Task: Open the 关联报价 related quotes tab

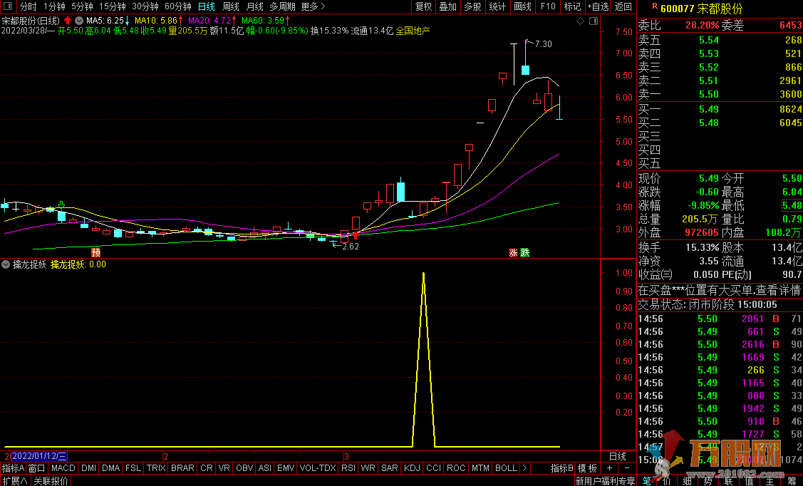Action: pyautogui.click(x=51, y=481)
